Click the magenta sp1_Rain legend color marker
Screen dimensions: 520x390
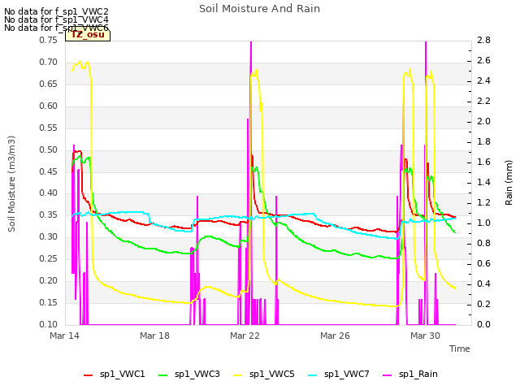[x=387, y=375]
